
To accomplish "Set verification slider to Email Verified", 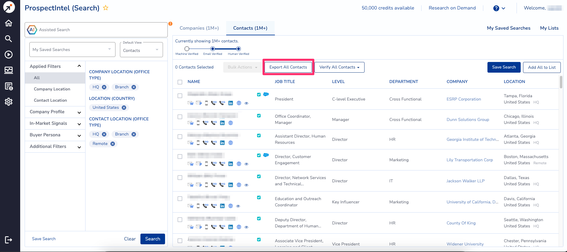I will pyautogui.click(x=213, y=49).
